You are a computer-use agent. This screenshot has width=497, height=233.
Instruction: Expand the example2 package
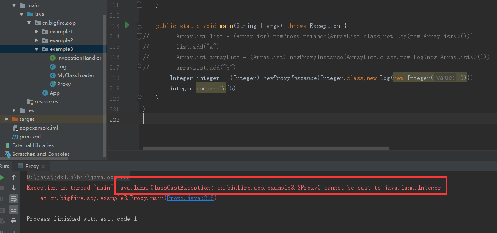point(37,40)
